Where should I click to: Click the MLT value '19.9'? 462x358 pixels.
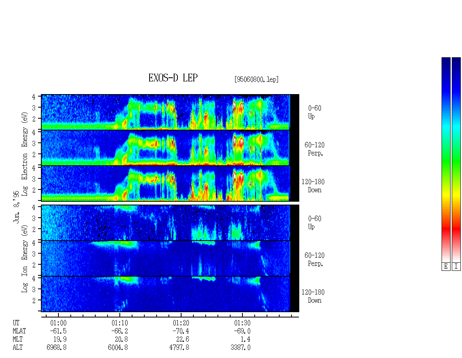60,340
